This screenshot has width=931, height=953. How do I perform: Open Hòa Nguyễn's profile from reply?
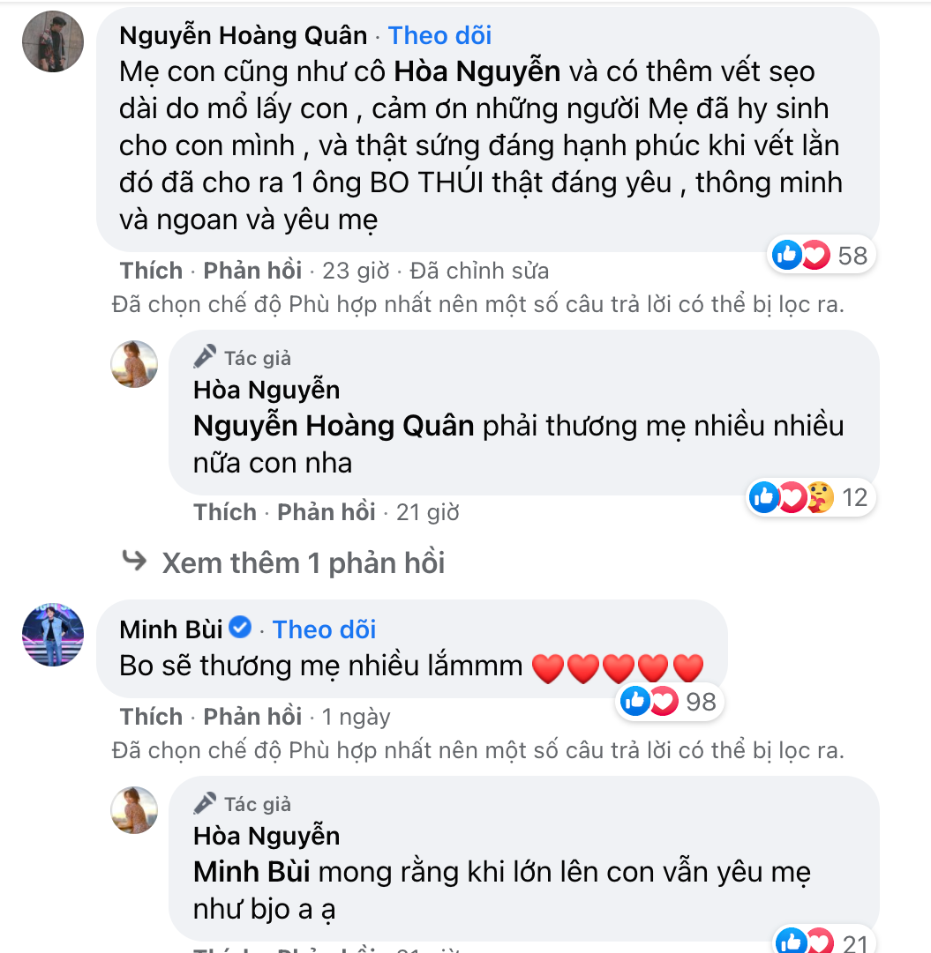pyautogui.click(x=266, y=390)
